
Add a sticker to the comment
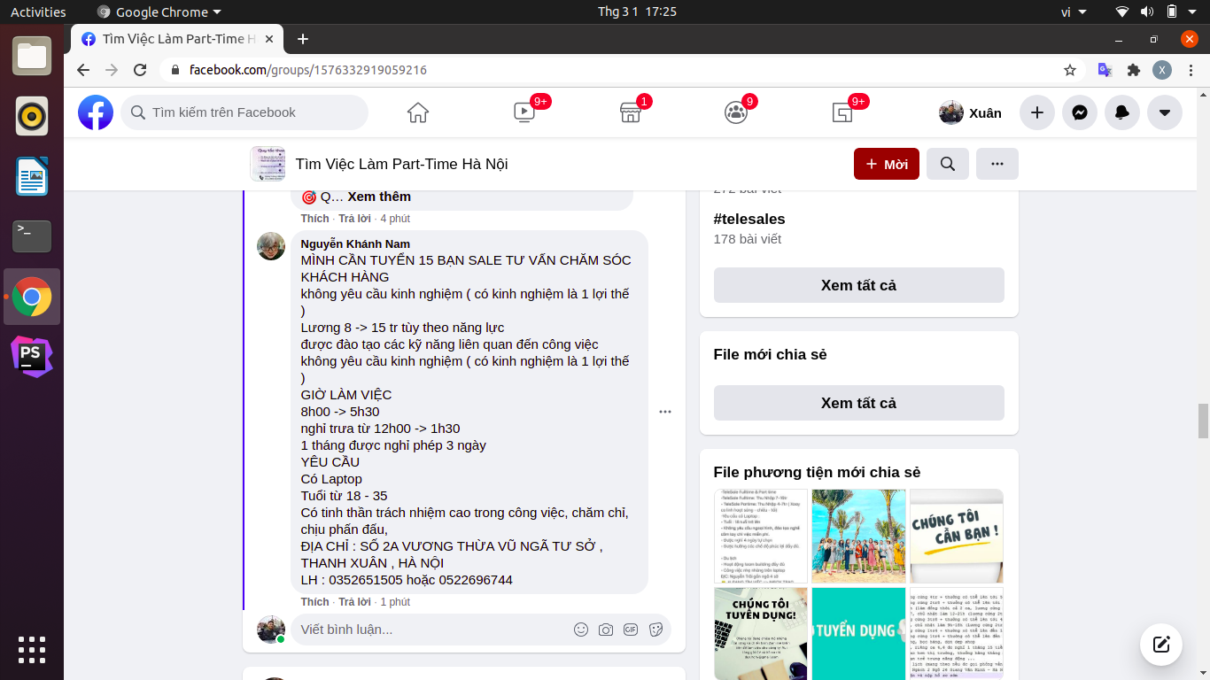[x=656, y=630]
